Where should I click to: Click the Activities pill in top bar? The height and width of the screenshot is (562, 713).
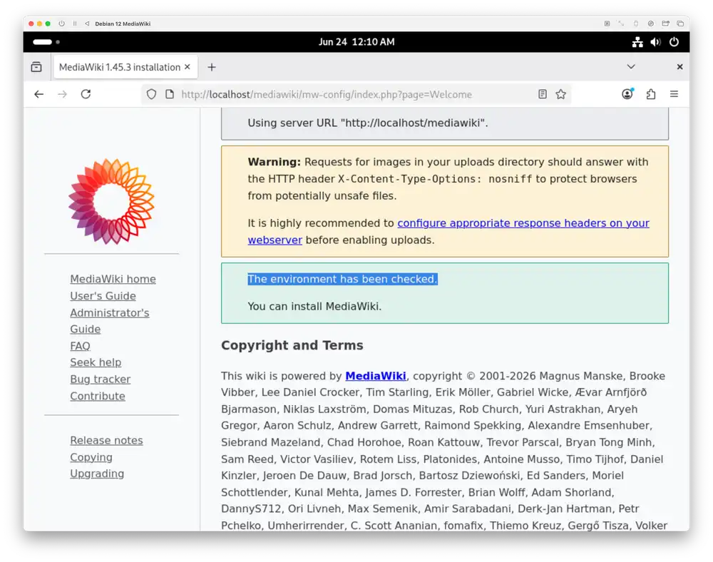click(x=42, y=42)
